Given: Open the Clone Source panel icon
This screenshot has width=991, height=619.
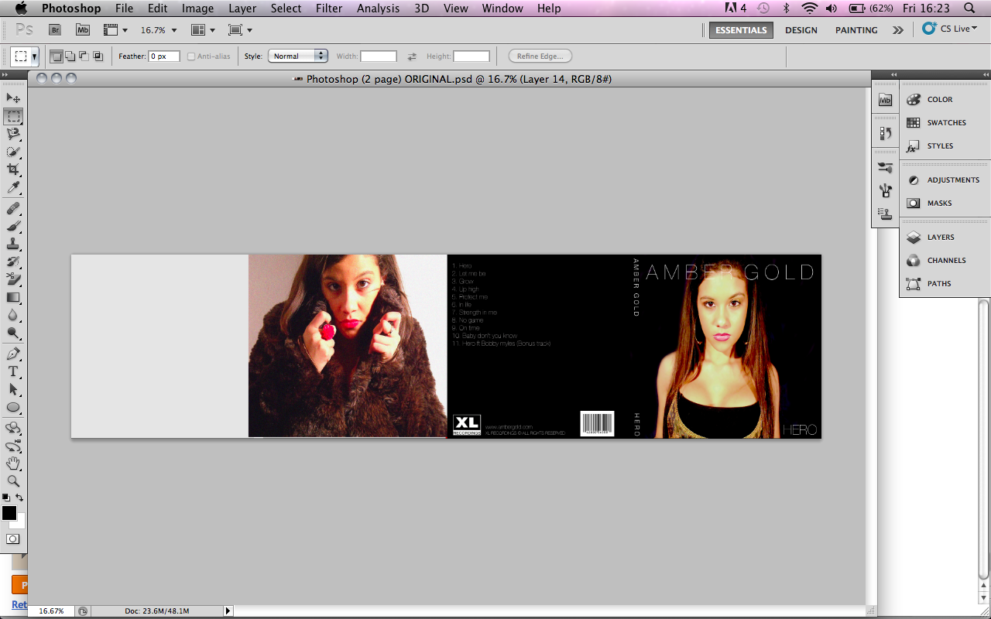Looking at the screenshot, I should pyautogui.click(x=886, y=214).
